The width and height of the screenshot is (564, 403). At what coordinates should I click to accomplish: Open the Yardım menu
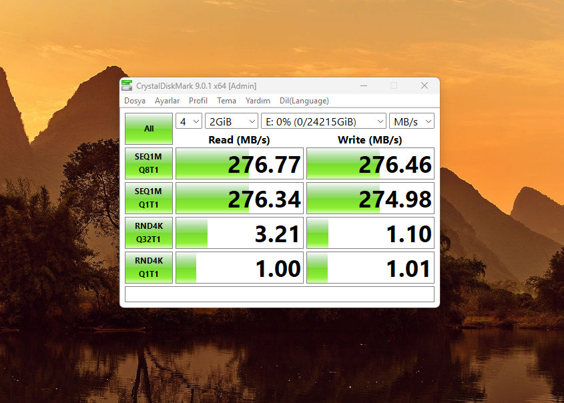click(258, 101)
